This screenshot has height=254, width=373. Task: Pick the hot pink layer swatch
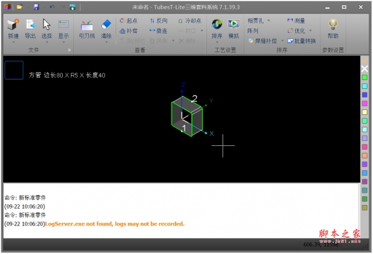[x=364, y=147]
